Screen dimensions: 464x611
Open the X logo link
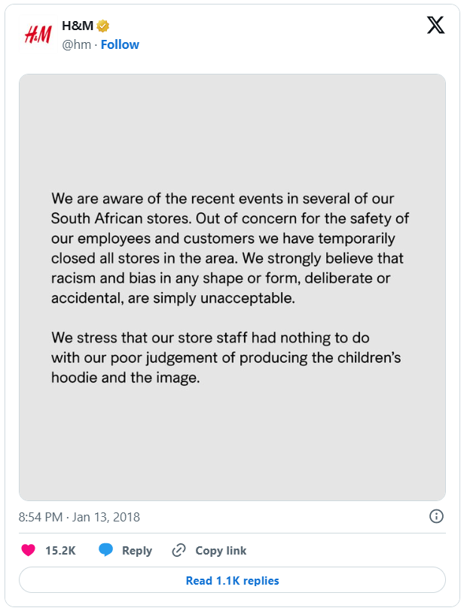tap(435, 26)
